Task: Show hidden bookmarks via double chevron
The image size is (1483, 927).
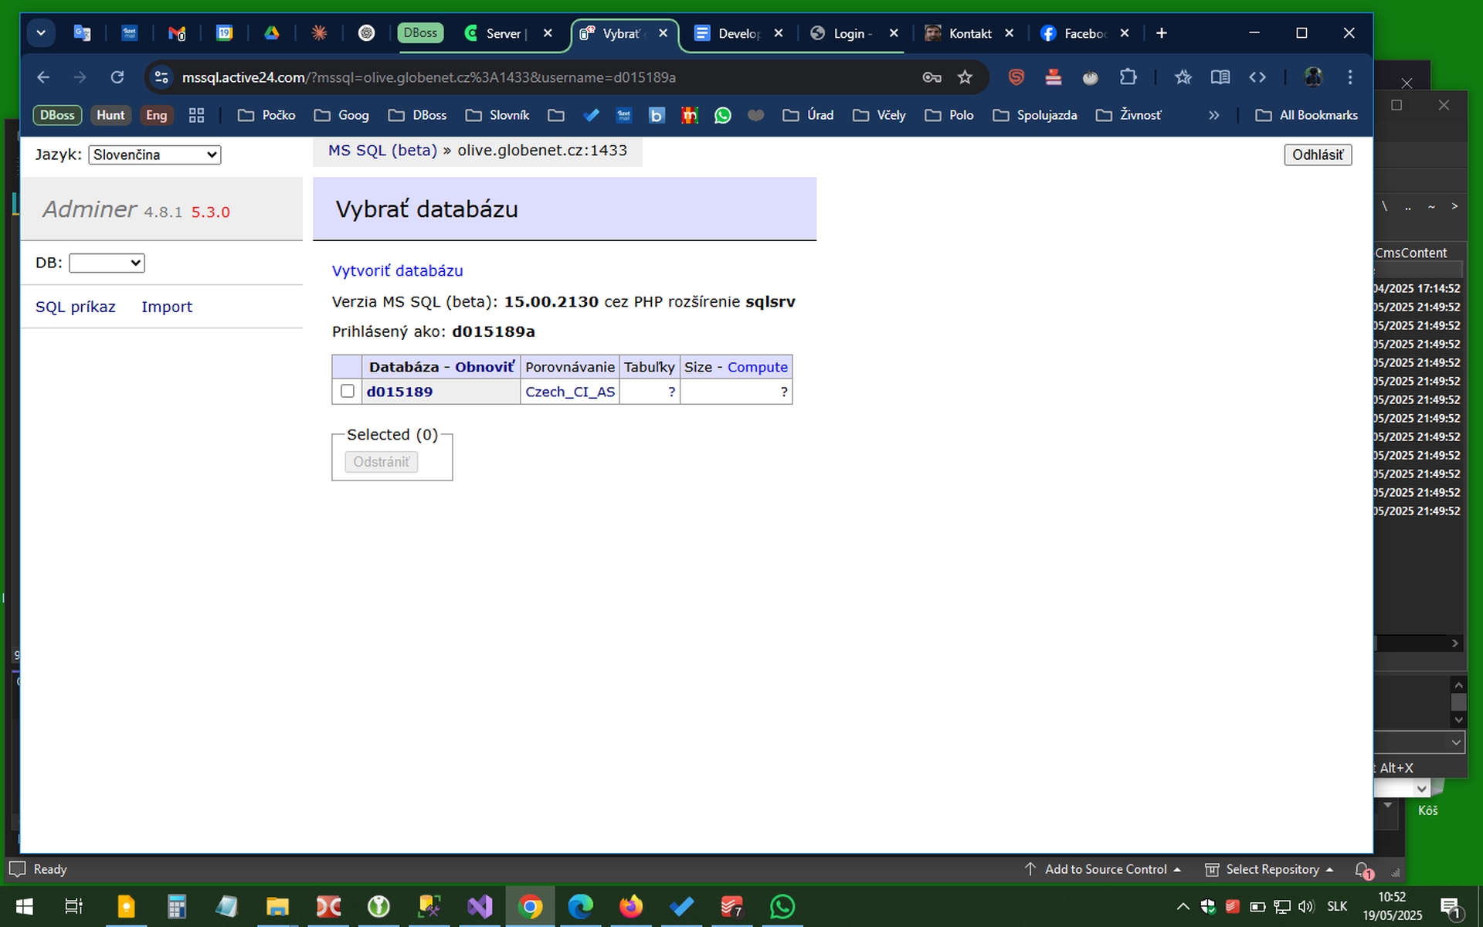Action: click(x=1213, y=115)
